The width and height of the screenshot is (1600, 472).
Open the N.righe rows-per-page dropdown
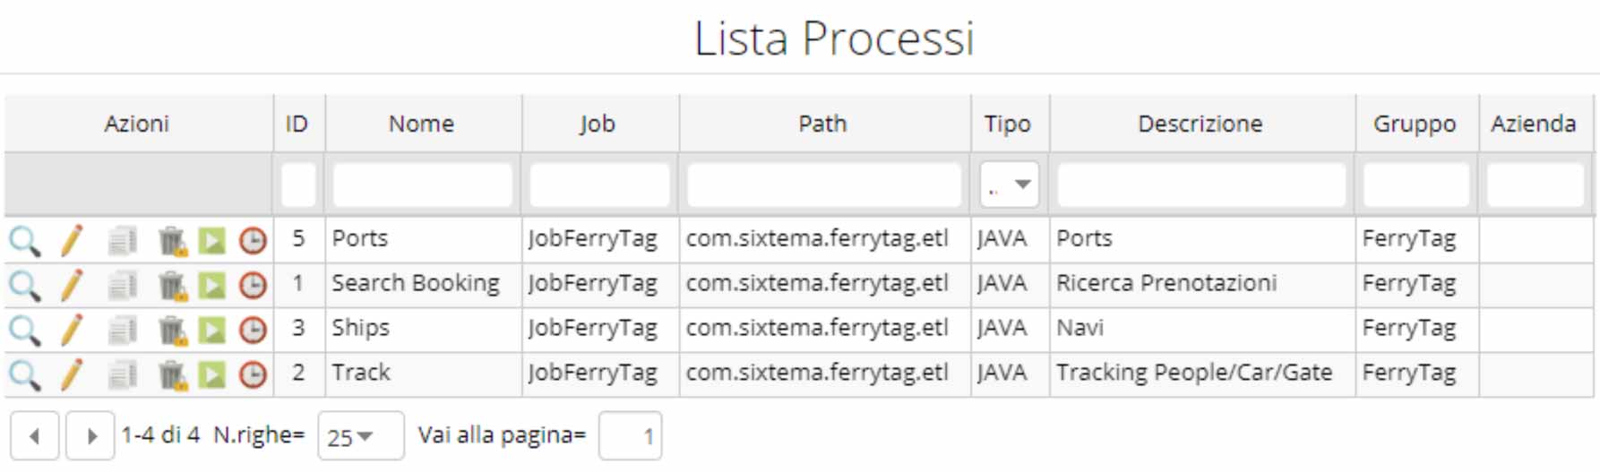tap(361, 436)
